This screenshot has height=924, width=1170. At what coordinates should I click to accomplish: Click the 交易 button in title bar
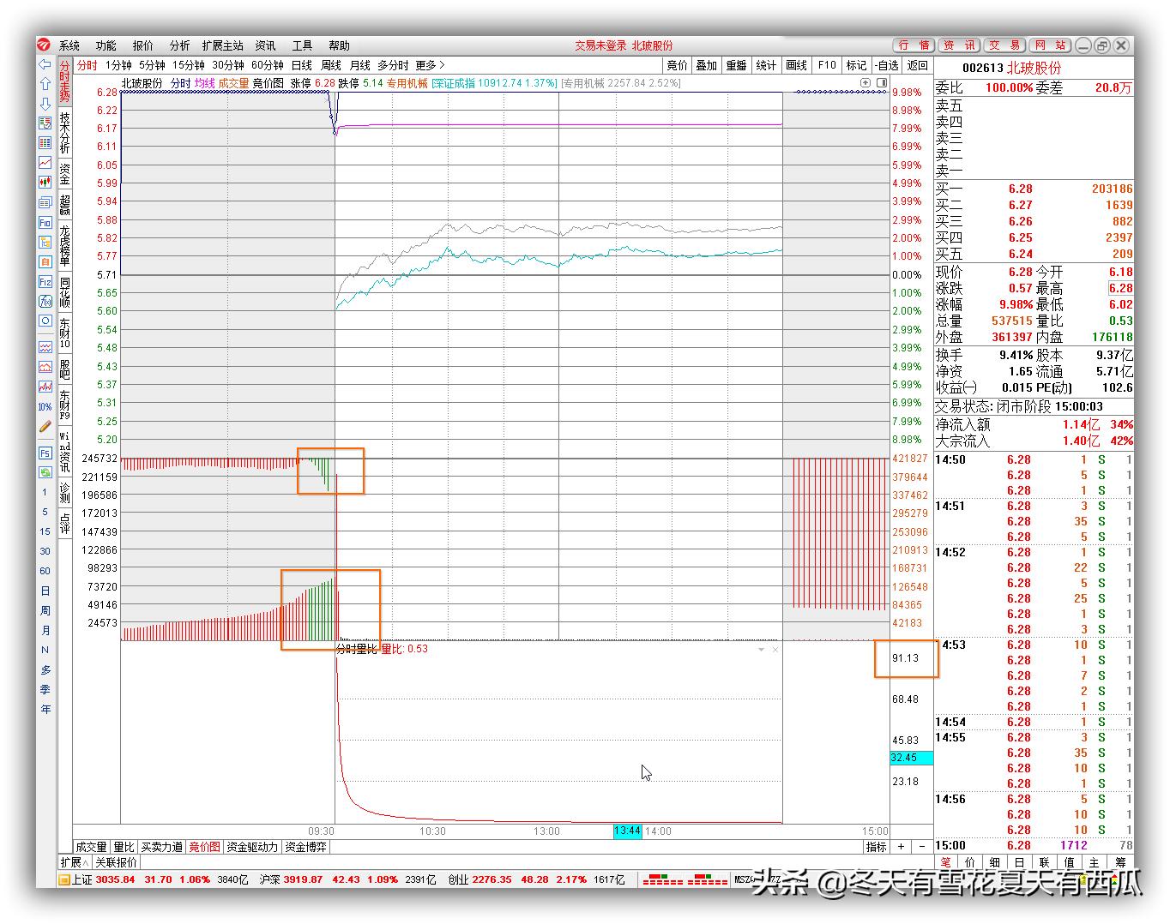point(1004,45)
